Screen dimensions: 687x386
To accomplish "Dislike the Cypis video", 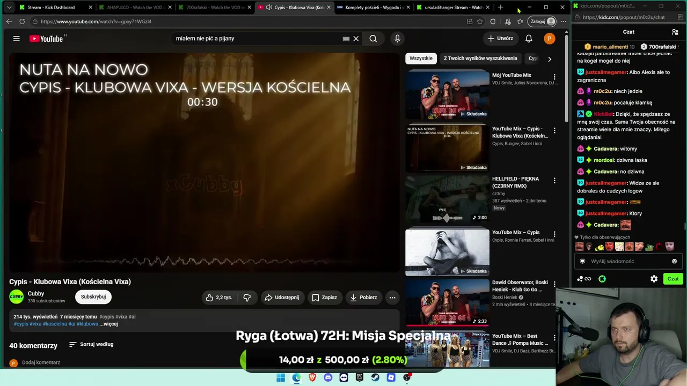I will pyautogui.click(x=247, y=298).
